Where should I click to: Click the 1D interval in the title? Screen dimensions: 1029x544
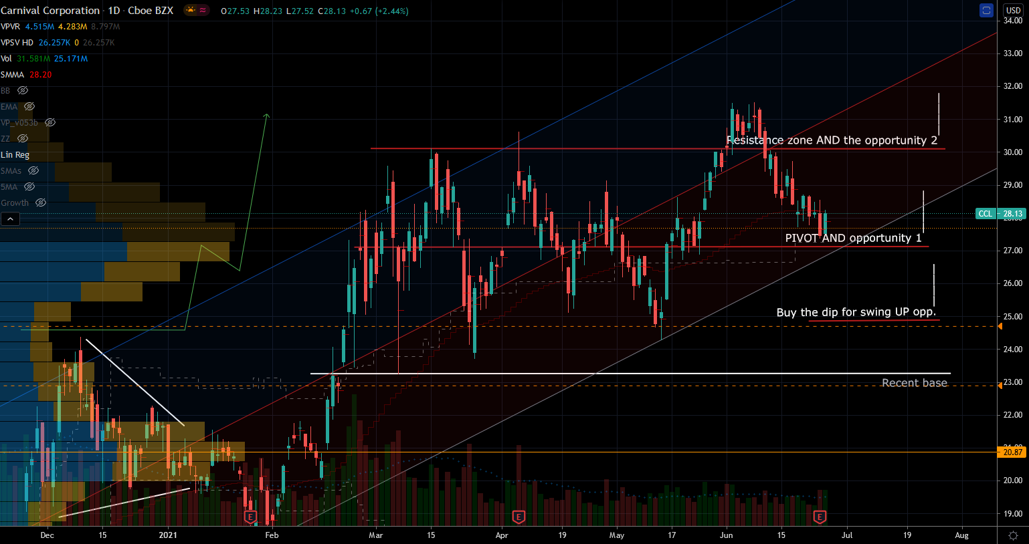pos(114,10)
